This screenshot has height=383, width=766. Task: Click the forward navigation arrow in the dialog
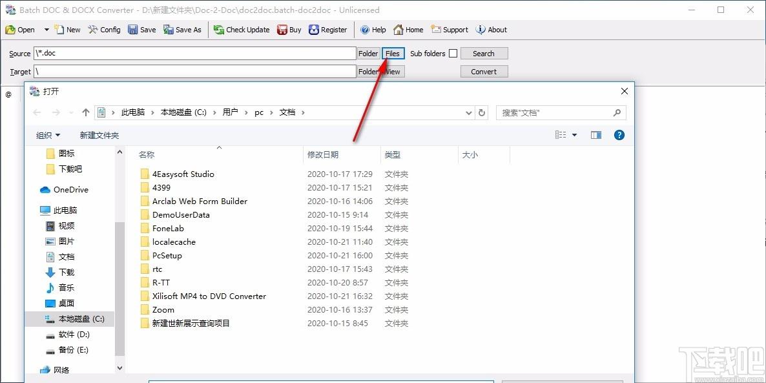tap(56, 112)
